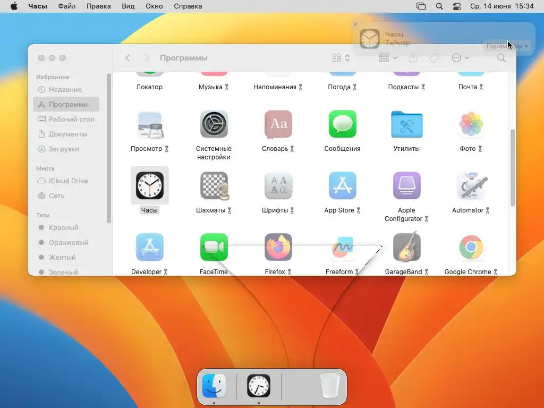Select Загрузки in the sidebar
This screenshot has width=544, height=408.
[x=66, y=149]
